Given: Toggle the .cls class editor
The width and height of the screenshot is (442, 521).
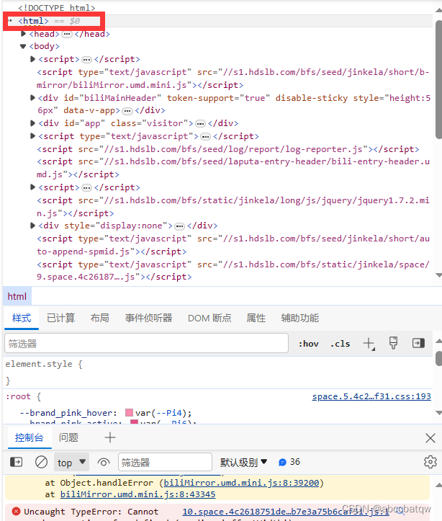Looking at the screenshot, I should (x=340, y=344).
